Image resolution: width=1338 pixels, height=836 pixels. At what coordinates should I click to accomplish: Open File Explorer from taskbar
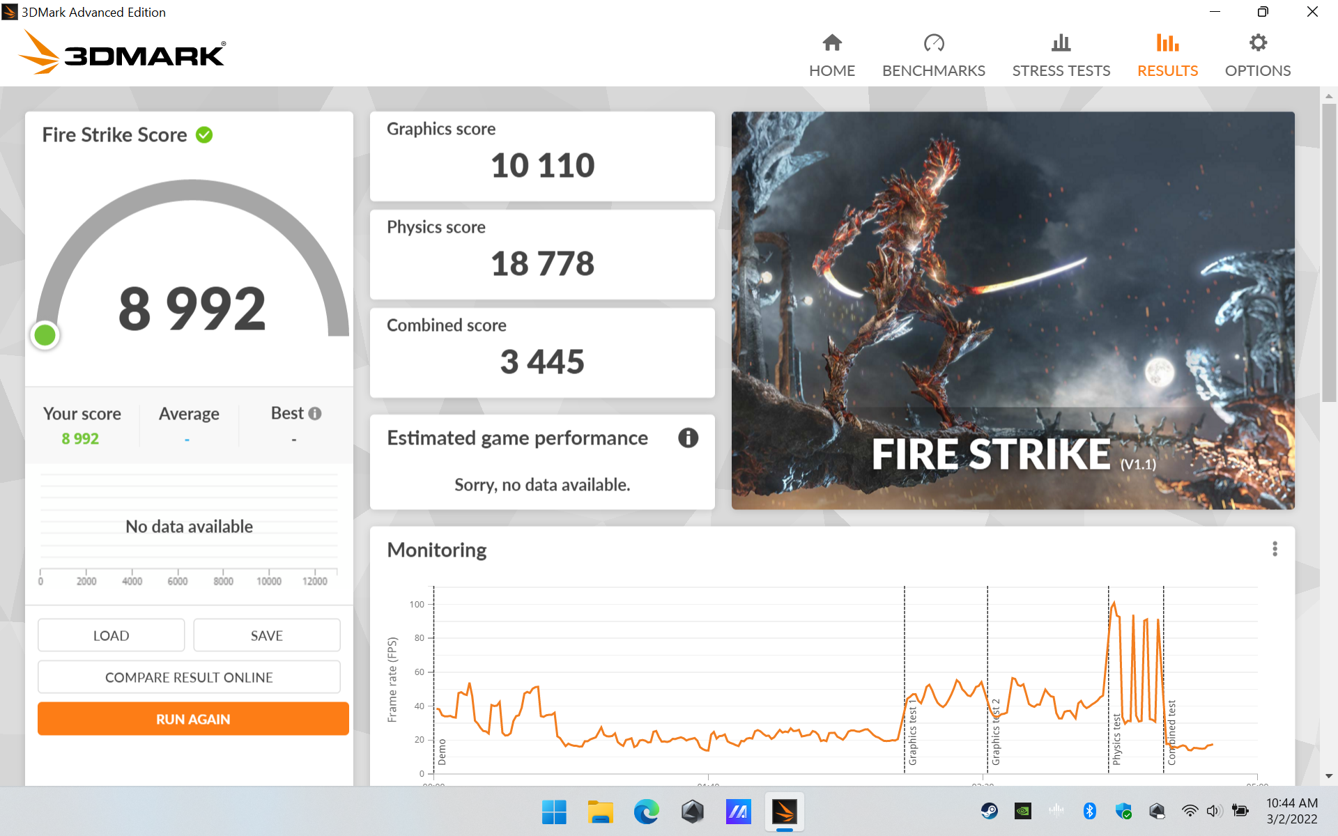600,812
